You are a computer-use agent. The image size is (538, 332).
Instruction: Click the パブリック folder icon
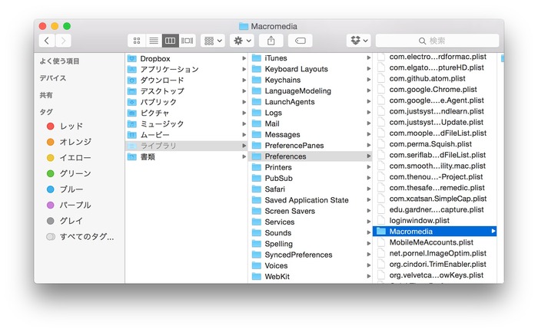131,102
